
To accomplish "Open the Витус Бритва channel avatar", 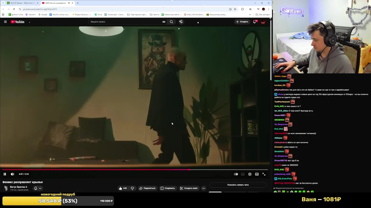I will coord(6,188).
